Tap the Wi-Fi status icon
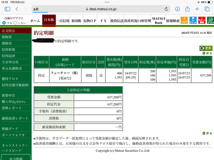The width and height of the screenshot is (214, 160). coord(199,2)
